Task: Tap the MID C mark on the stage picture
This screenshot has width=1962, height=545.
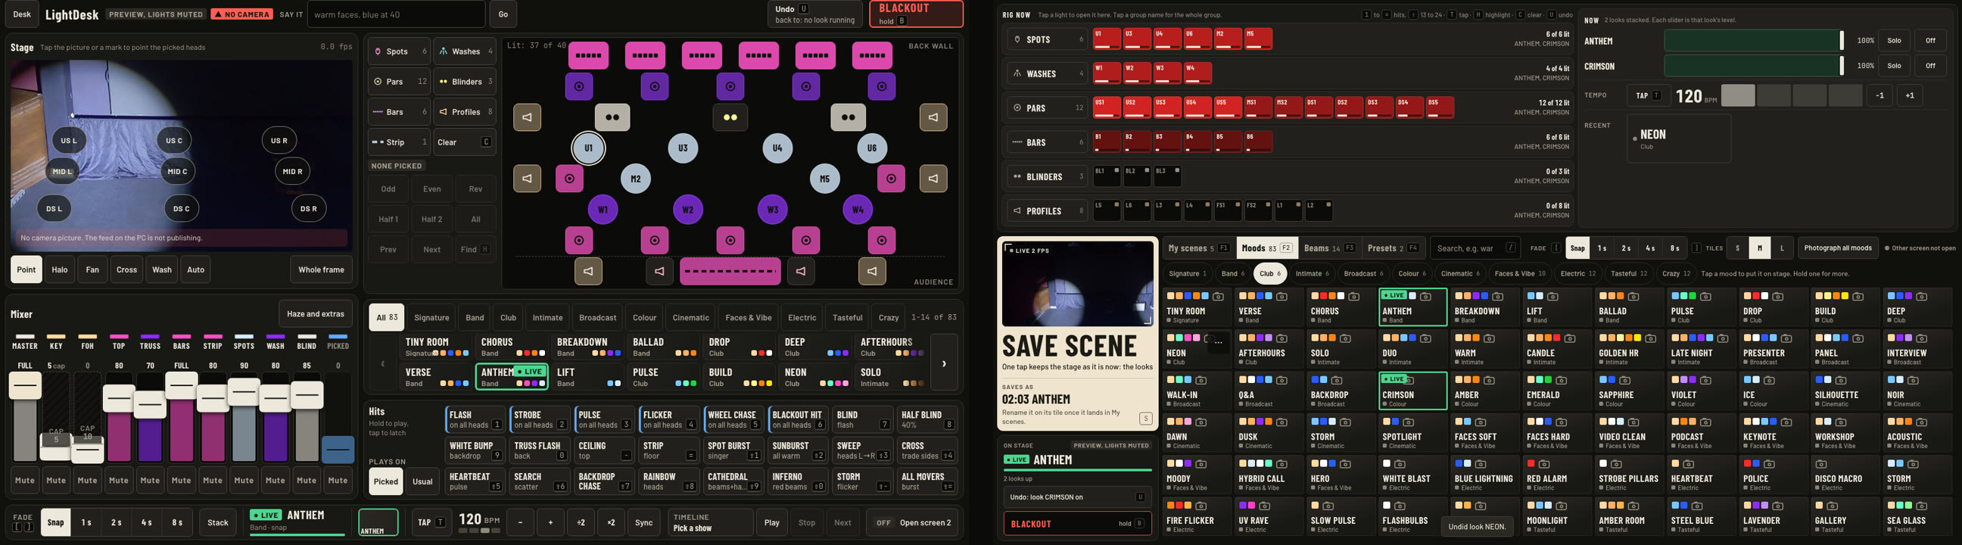Action: (177, 172)
